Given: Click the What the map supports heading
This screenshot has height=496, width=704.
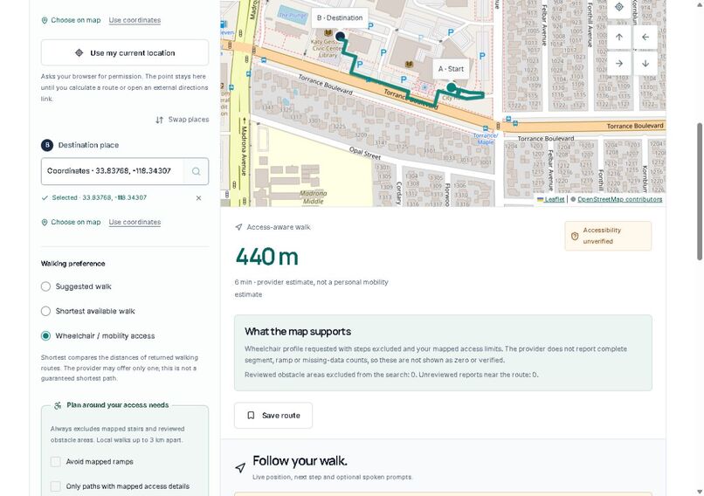Looking at the screenshot, I should [298, 332].
